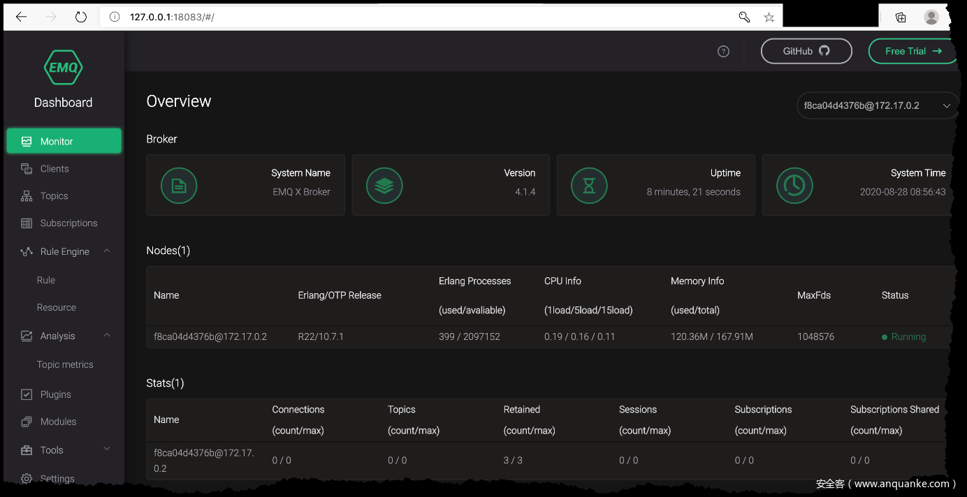The image size is (967, 497).
Task: Click the EMQ hexagon logo
Action: coord(64,68)
